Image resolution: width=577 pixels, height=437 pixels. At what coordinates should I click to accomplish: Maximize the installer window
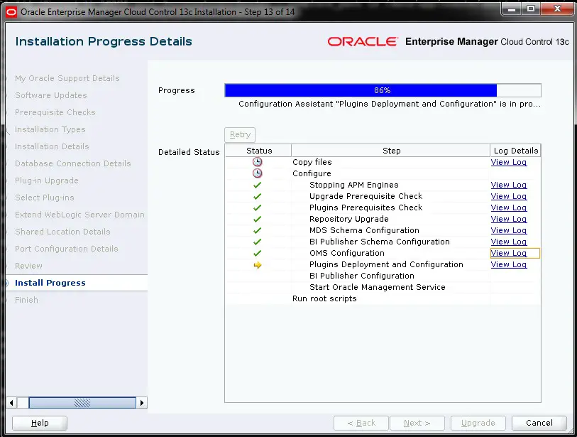[x=531, y=9]
